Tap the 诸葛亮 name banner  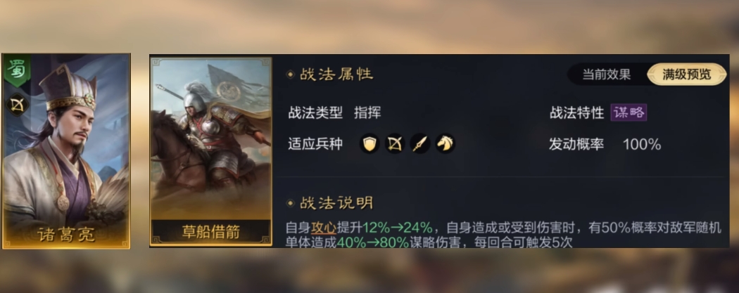coord(66,234)
